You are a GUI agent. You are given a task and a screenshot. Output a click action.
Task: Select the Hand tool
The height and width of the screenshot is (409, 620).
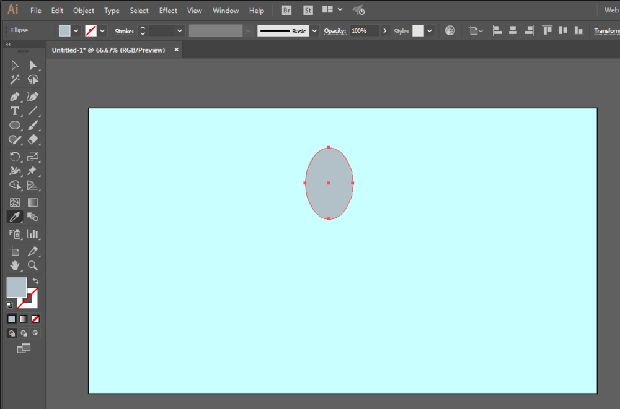(x=15, y=265)
